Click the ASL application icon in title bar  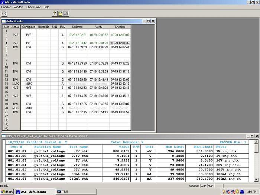pos(3,2)
